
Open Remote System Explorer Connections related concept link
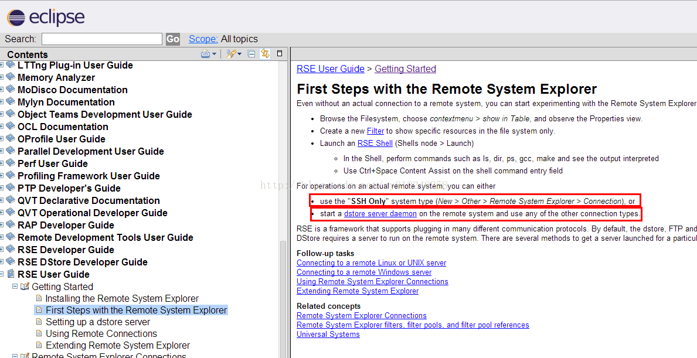coord(362,315)
